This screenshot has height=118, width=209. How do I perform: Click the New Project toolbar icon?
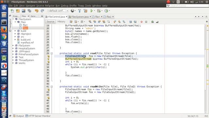coord(18,11)
